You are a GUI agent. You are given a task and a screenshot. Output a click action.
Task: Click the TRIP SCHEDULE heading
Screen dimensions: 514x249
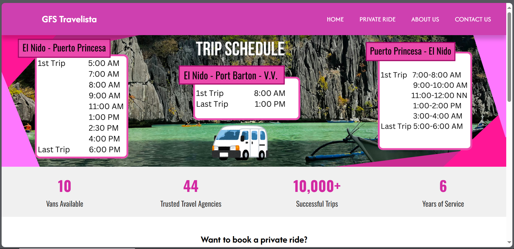[240, 49]
